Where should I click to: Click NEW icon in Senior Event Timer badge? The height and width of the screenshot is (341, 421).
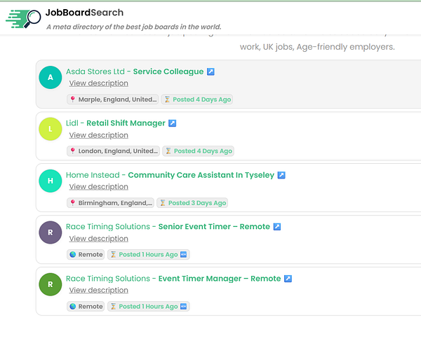(183, 254)
